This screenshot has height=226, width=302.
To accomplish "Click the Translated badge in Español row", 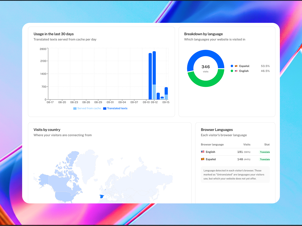I will (x=265, y=159).
